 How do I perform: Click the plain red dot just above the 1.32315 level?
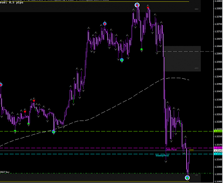coord(25,112)
